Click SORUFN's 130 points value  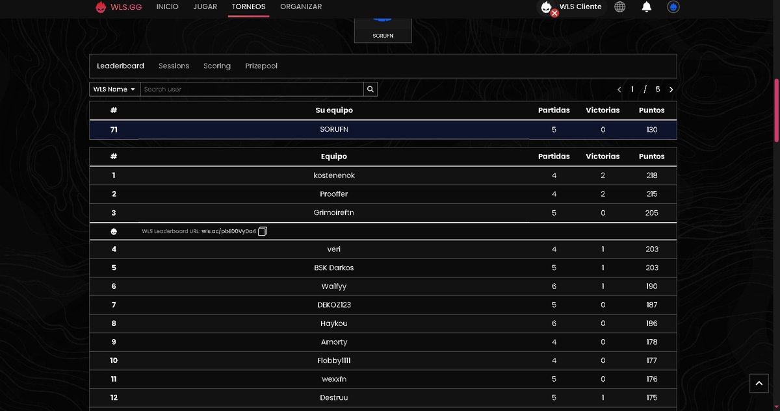coord(652,129)
